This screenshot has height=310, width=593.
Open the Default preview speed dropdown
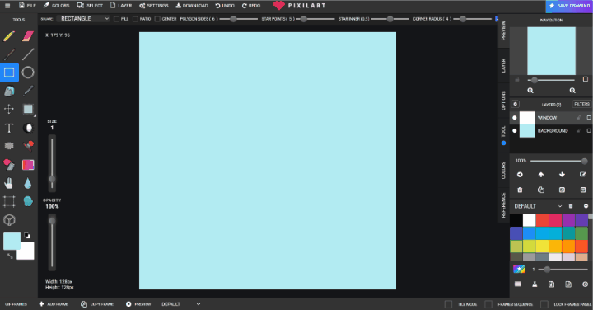tap(180, 304)
